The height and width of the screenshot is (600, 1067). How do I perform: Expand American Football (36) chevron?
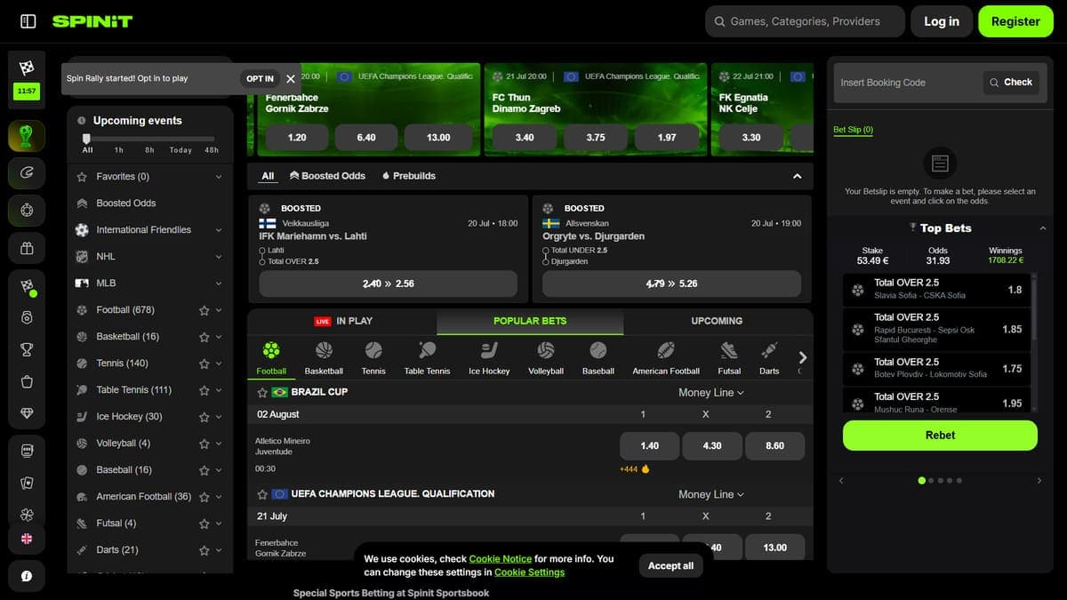[x=219, y=497]
